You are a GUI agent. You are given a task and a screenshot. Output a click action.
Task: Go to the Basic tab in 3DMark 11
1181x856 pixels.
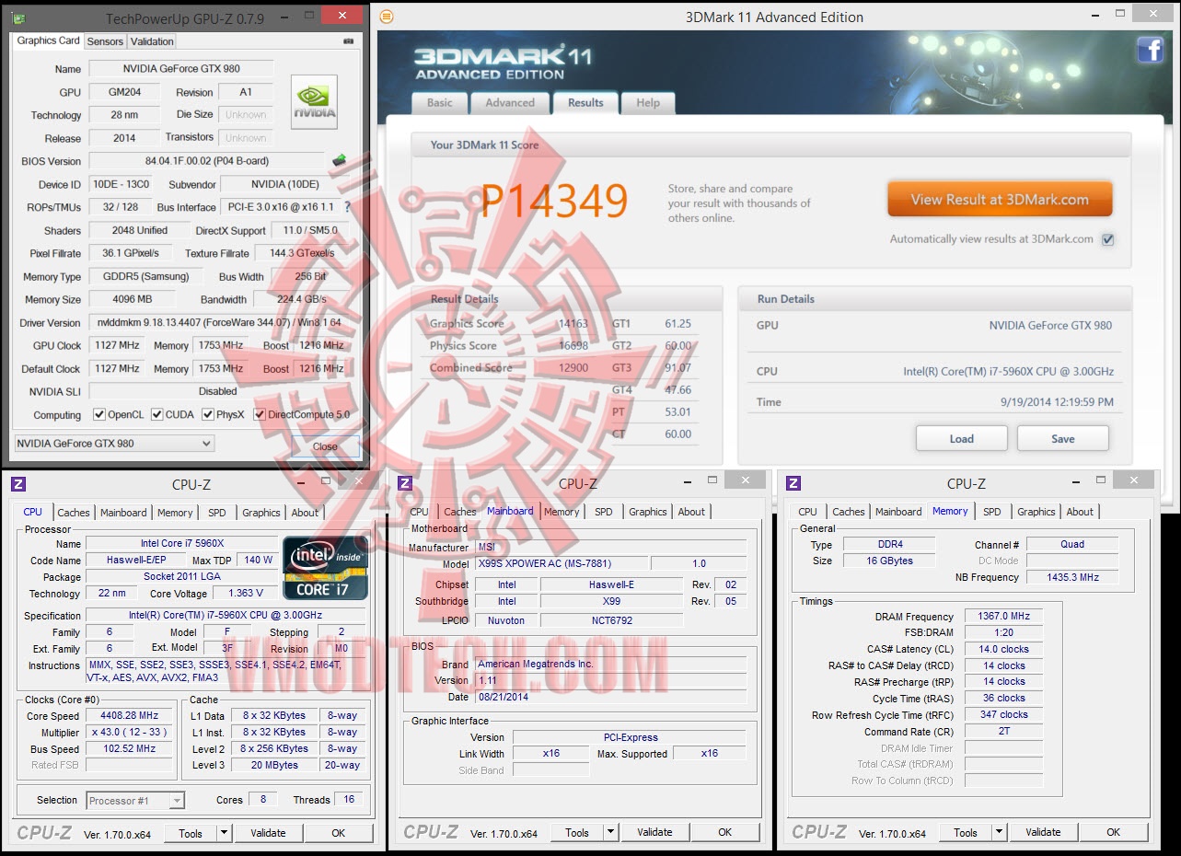click(x=440, y=103)
